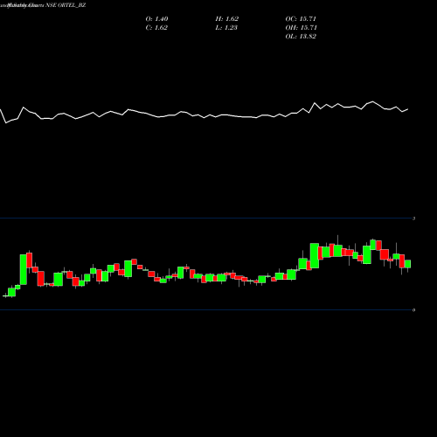This screenshot has height=437, width=437.
Task: Click the 'NSE ORTEL_BZ' chart title
Action: tap(66, 5)
